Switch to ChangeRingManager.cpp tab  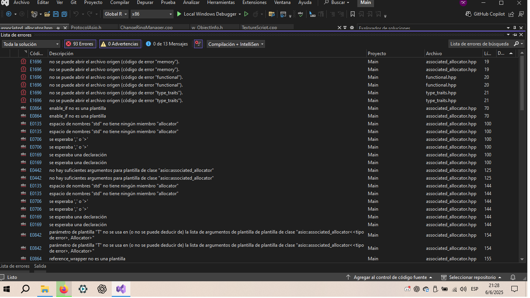[146, 28]
